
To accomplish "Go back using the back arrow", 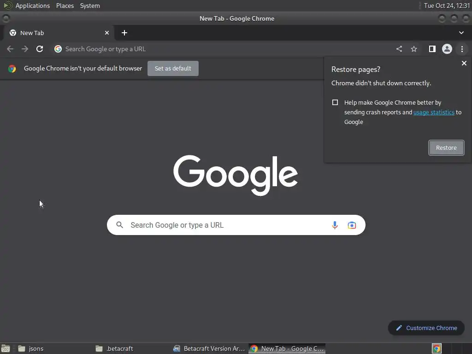I will pyautogui.click(x=10, y=49).
